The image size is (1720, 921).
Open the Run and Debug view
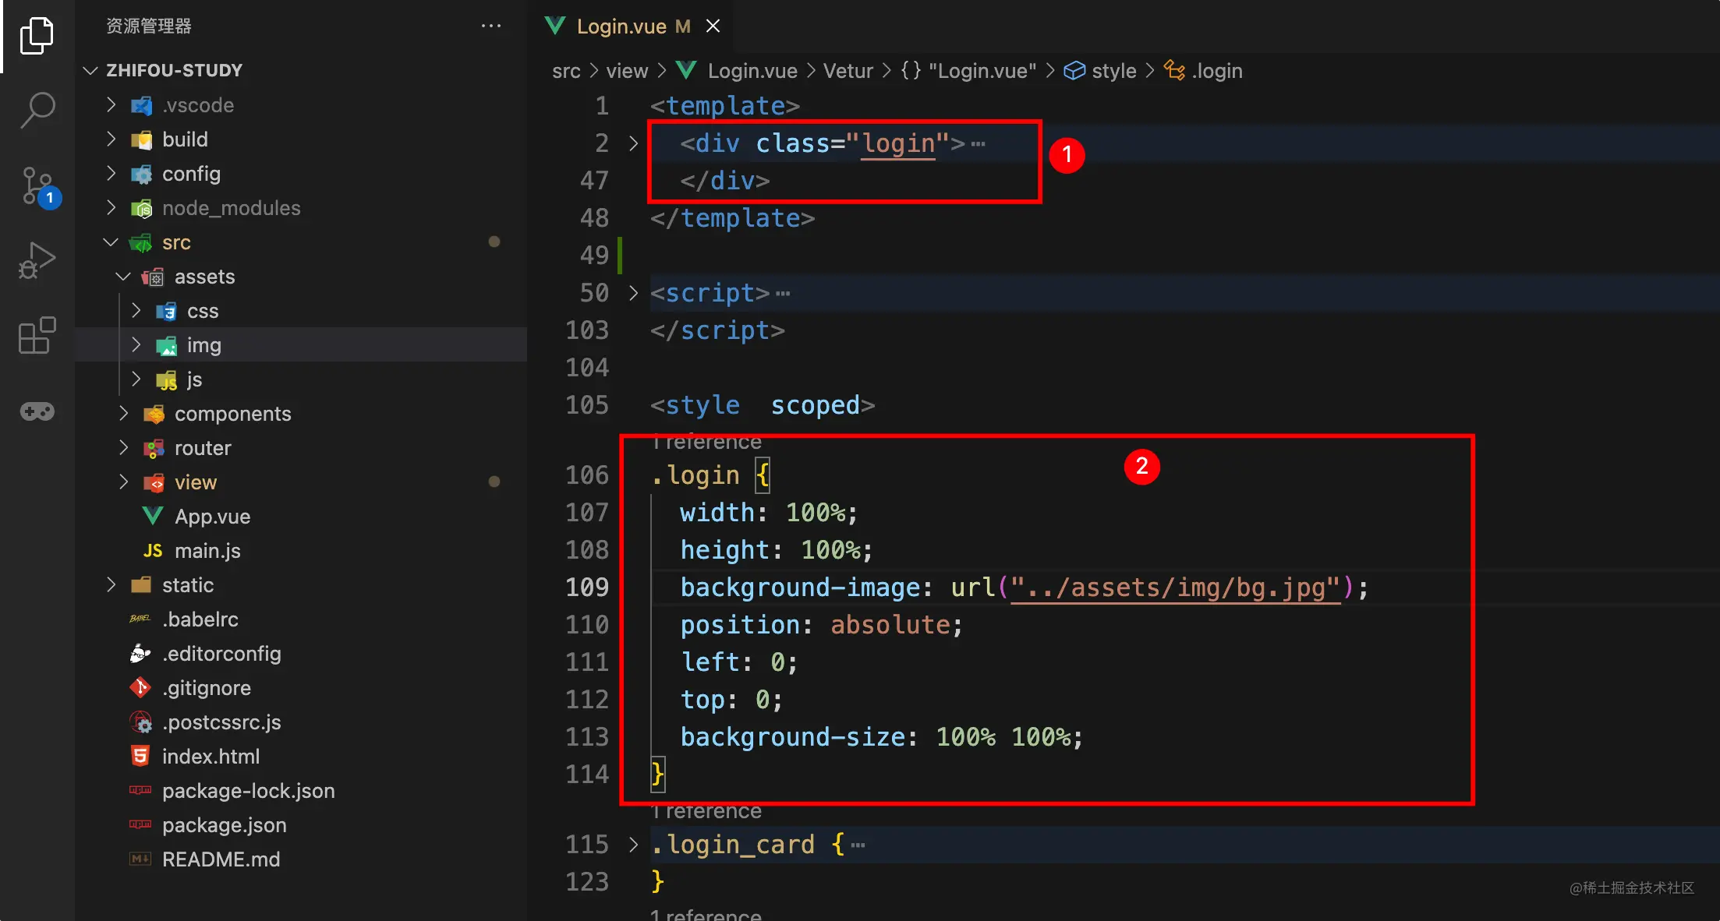point(37,260)
